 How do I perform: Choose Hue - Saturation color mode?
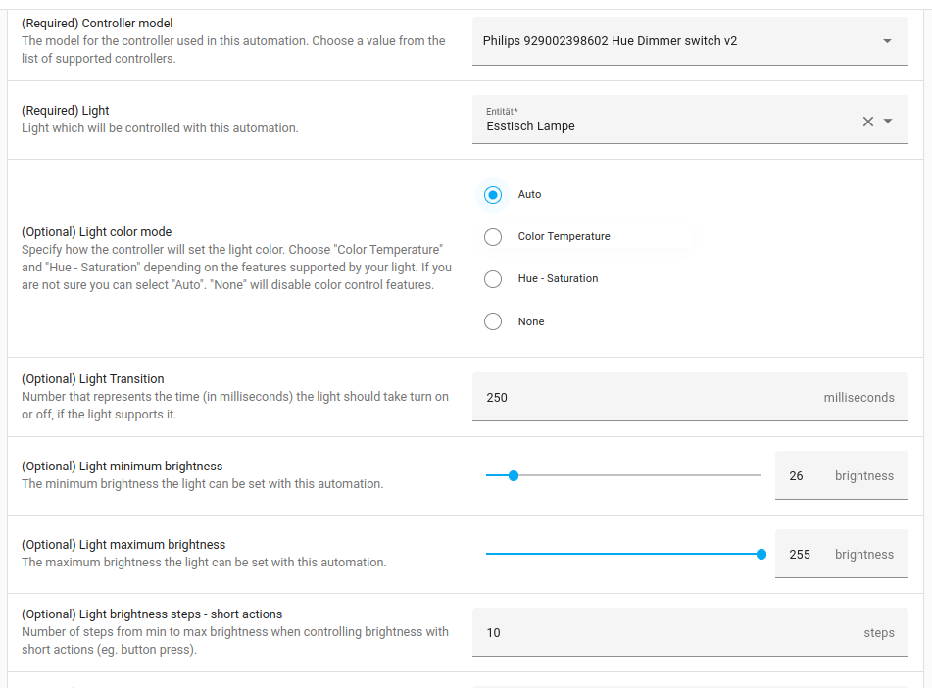click(x=493, y=279)
